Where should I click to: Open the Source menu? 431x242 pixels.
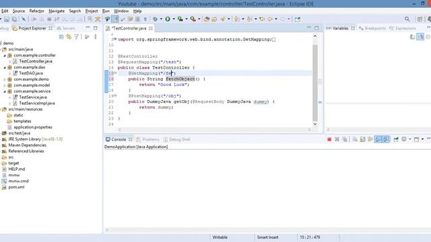19,11
